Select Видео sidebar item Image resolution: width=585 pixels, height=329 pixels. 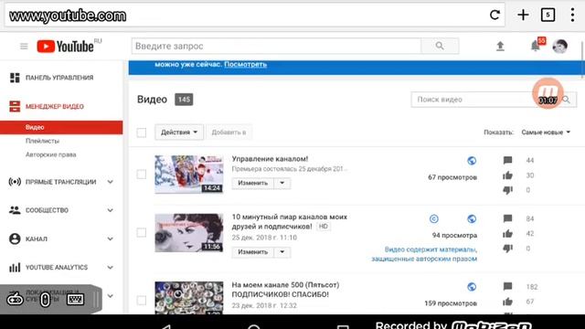tap(61, 127)
